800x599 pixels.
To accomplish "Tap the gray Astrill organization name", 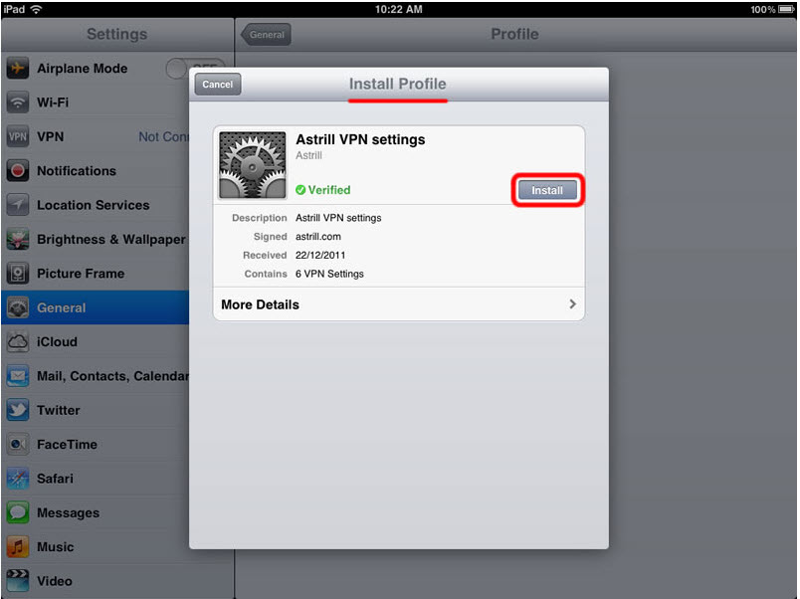I will pos(308,155).
